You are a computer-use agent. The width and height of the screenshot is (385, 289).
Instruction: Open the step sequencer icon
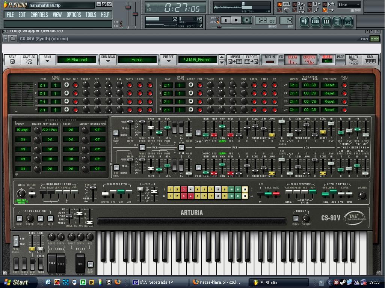(315, 22)
